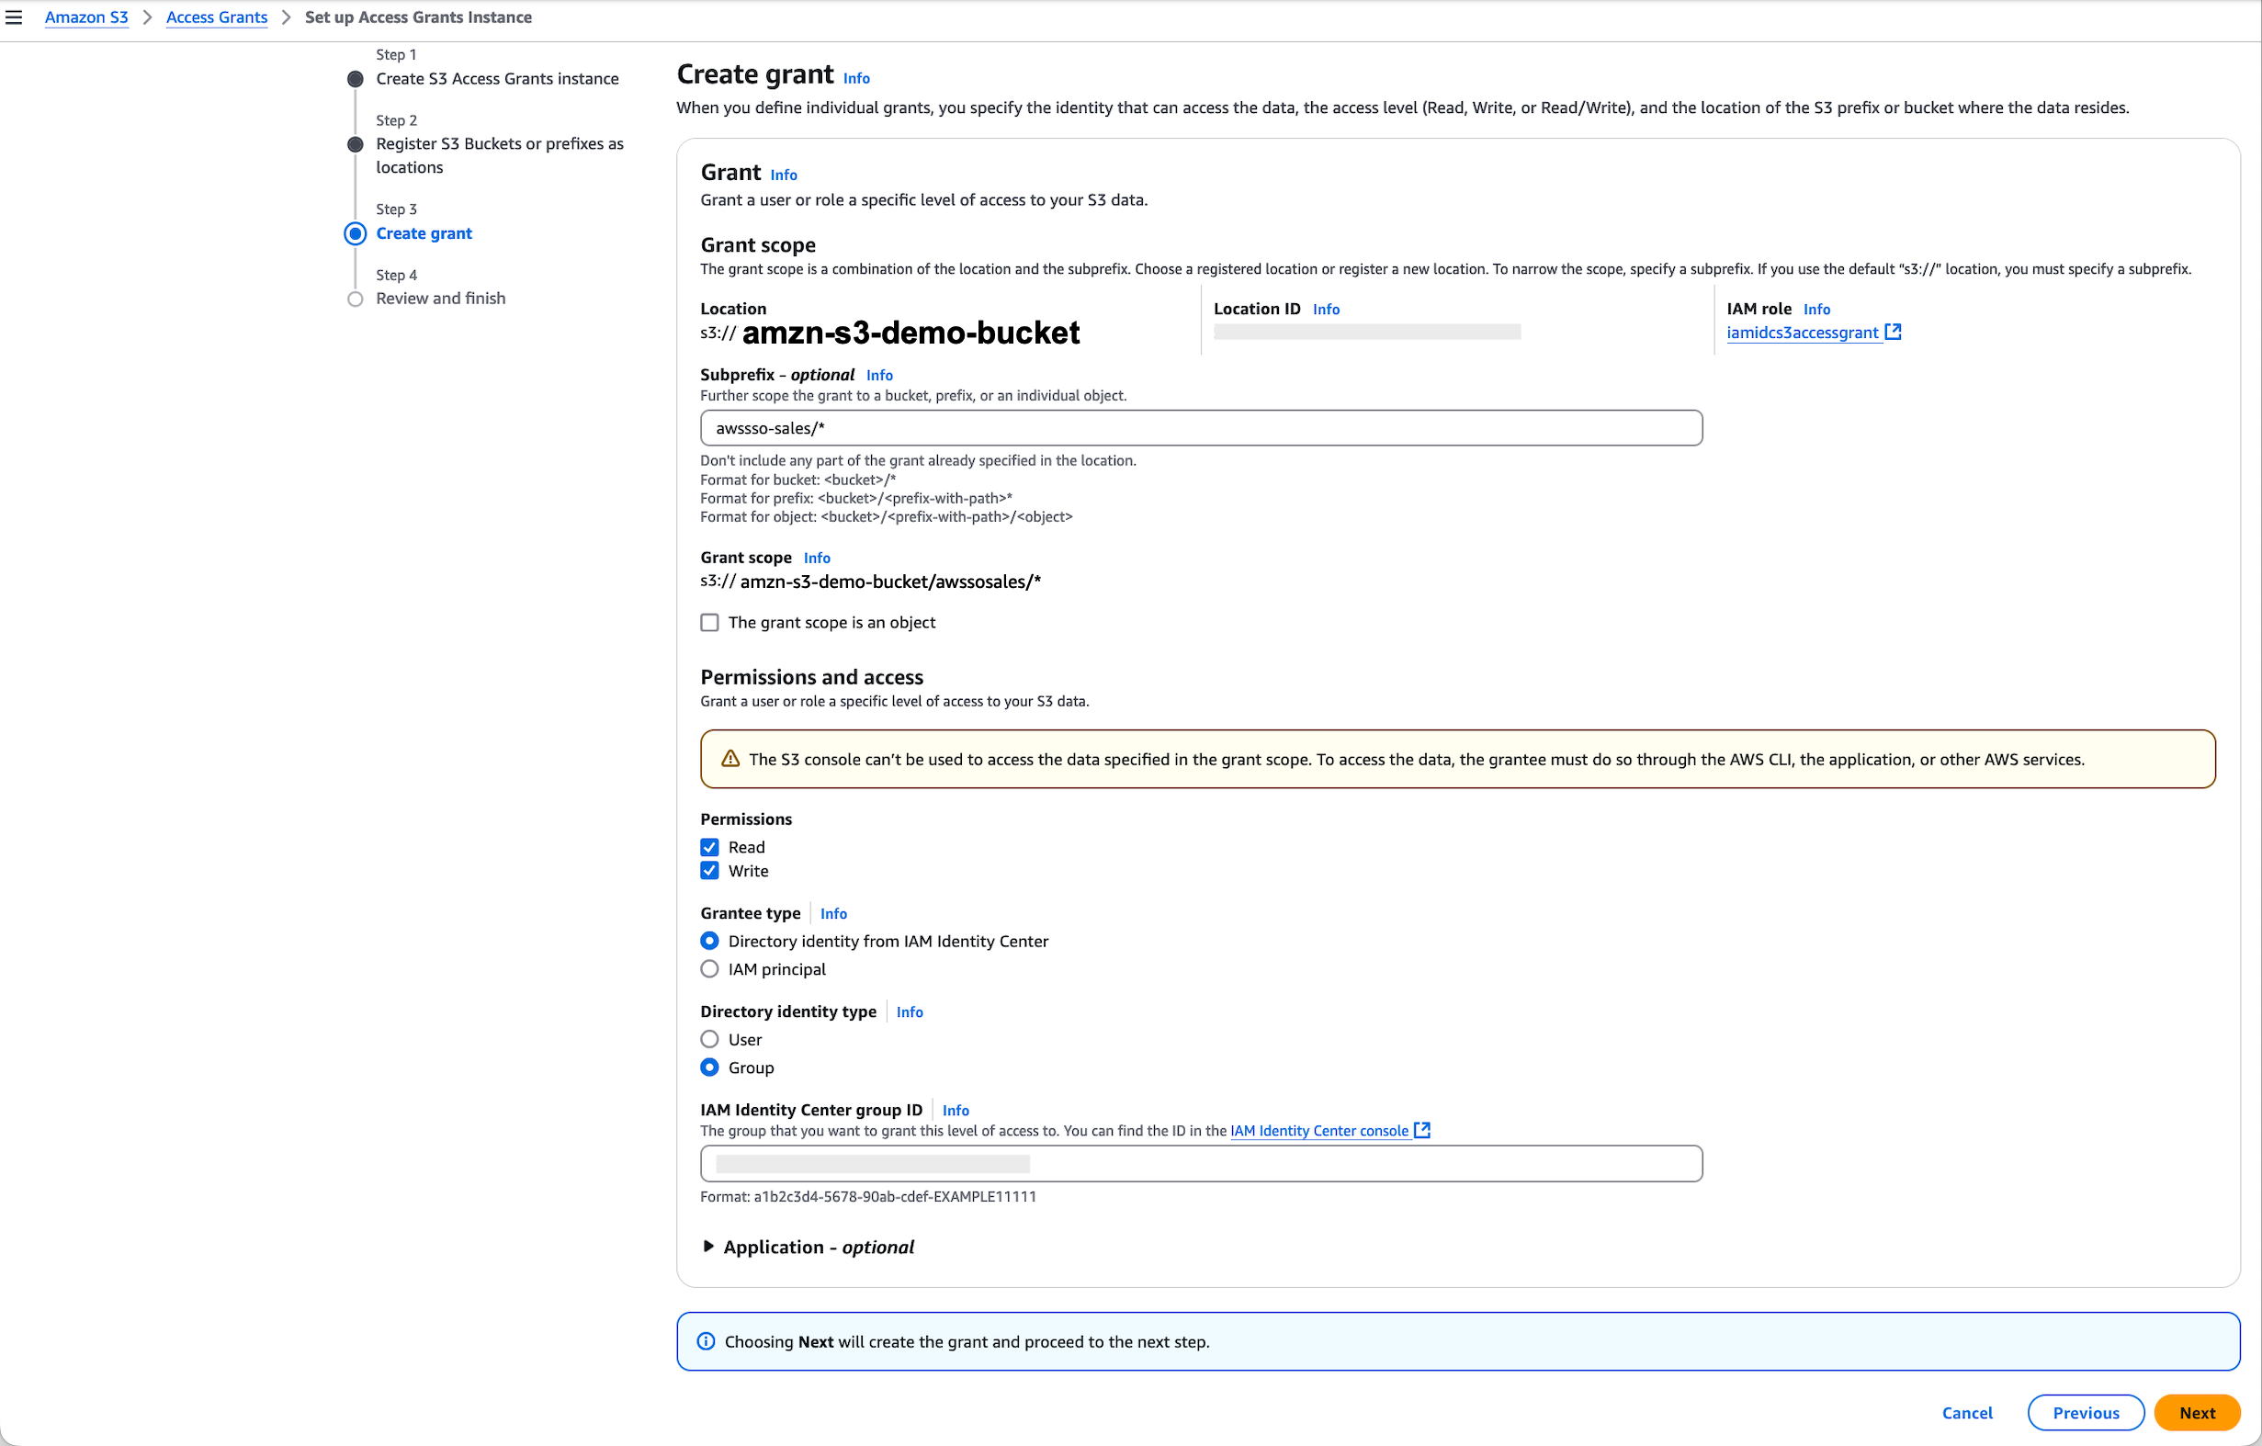Expand the Application optional section
The height and width of the screenshot is (1446, 2262).
709,1247
